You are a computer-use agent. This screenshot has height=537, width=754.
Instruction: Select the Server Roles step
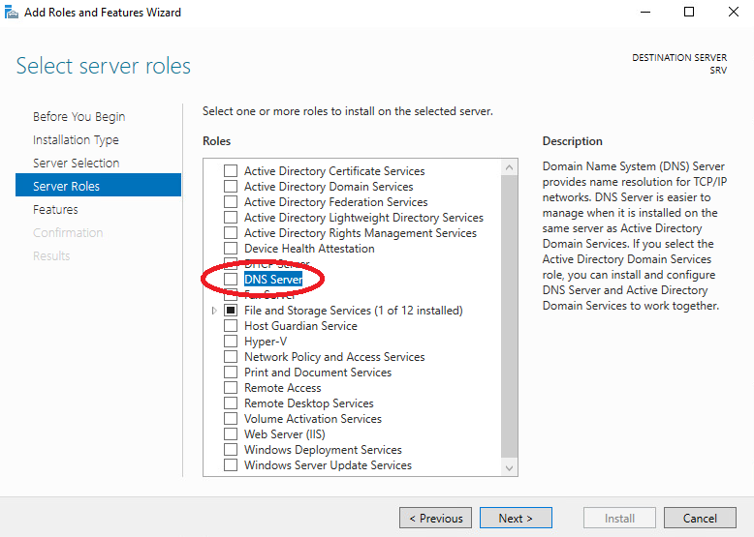coord(98,185)
